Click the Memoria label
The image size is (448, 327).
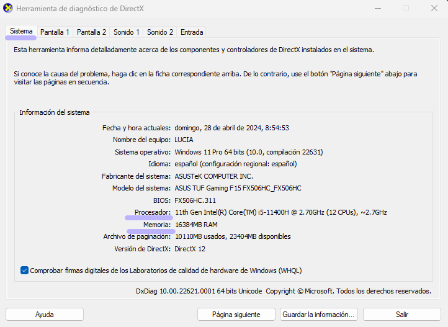pyautogui.click(x=157, y=225)
